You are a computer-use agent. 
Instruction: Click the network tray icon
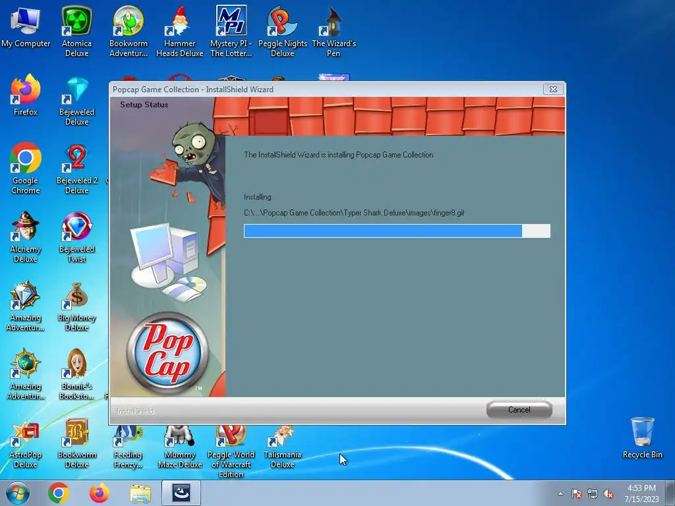click(x=593, y=493)
